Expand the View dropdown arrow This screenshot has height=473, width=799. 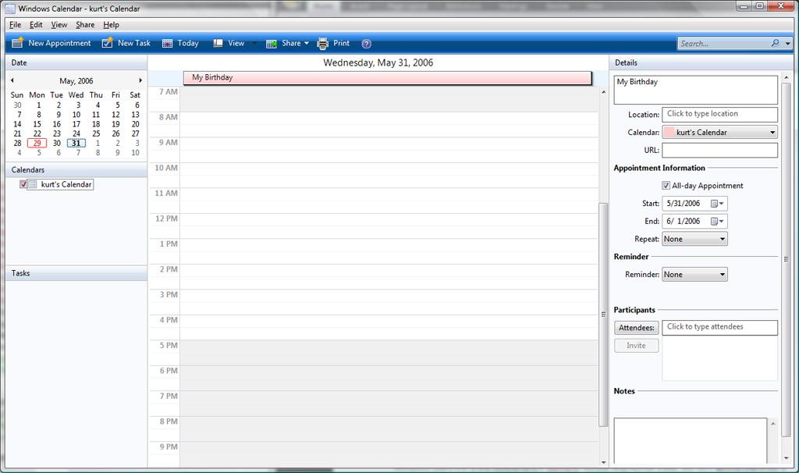tap(254, 44)
